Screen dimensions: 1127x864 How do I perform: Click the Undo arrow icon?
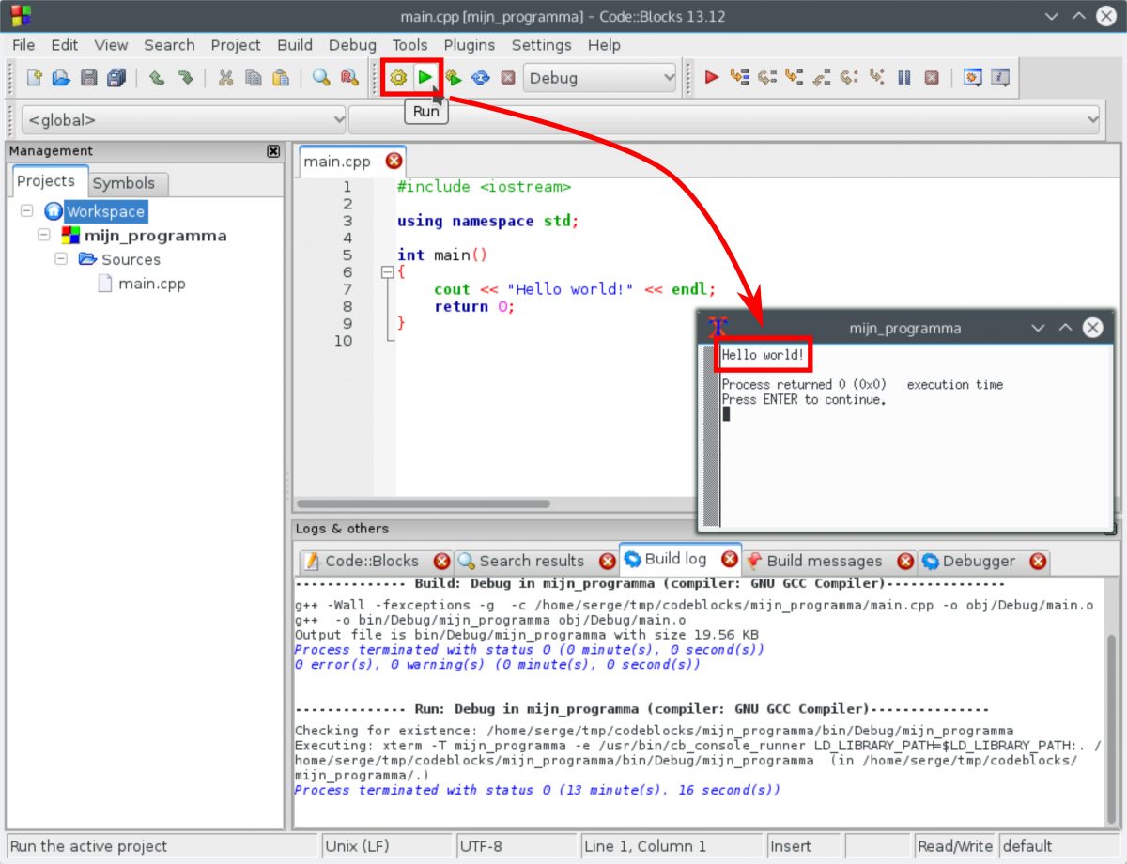tap(157, 78)
